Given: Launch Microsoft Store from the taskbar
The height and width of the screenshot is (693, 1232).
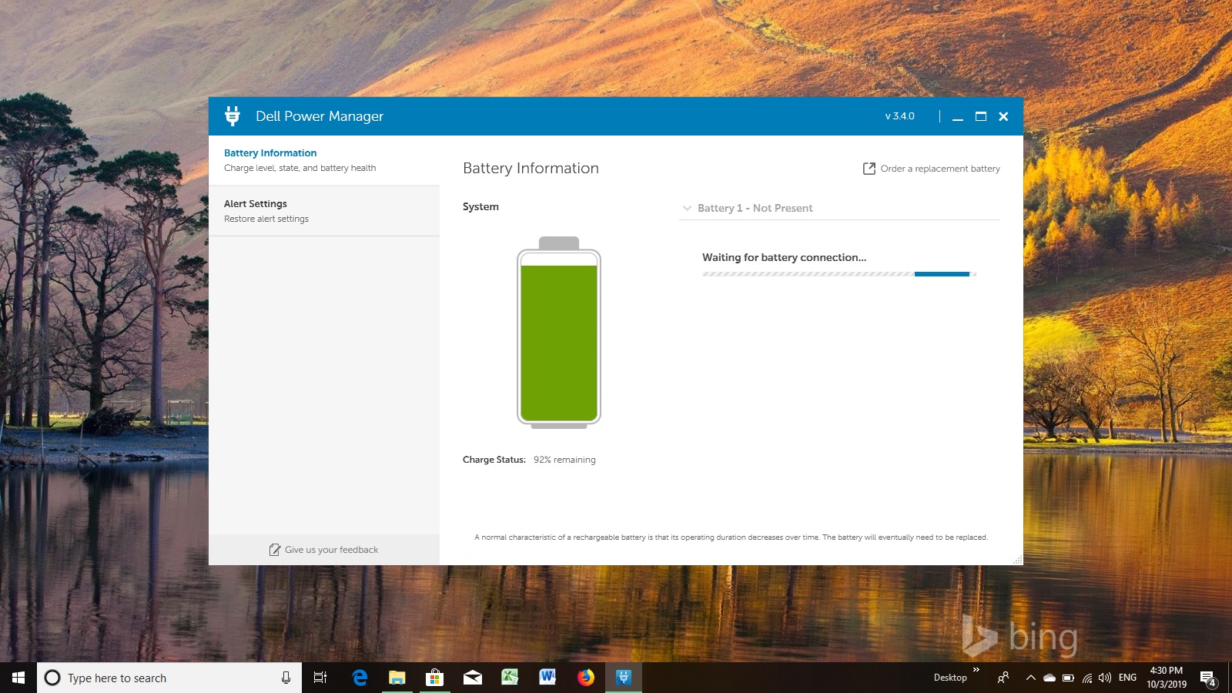Looking at the screenshot, I should [434, 678].
